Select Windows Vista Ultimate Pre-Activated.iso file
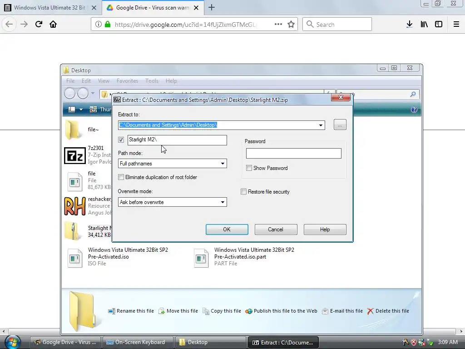465x349 pixels. [x=119, y=257]
